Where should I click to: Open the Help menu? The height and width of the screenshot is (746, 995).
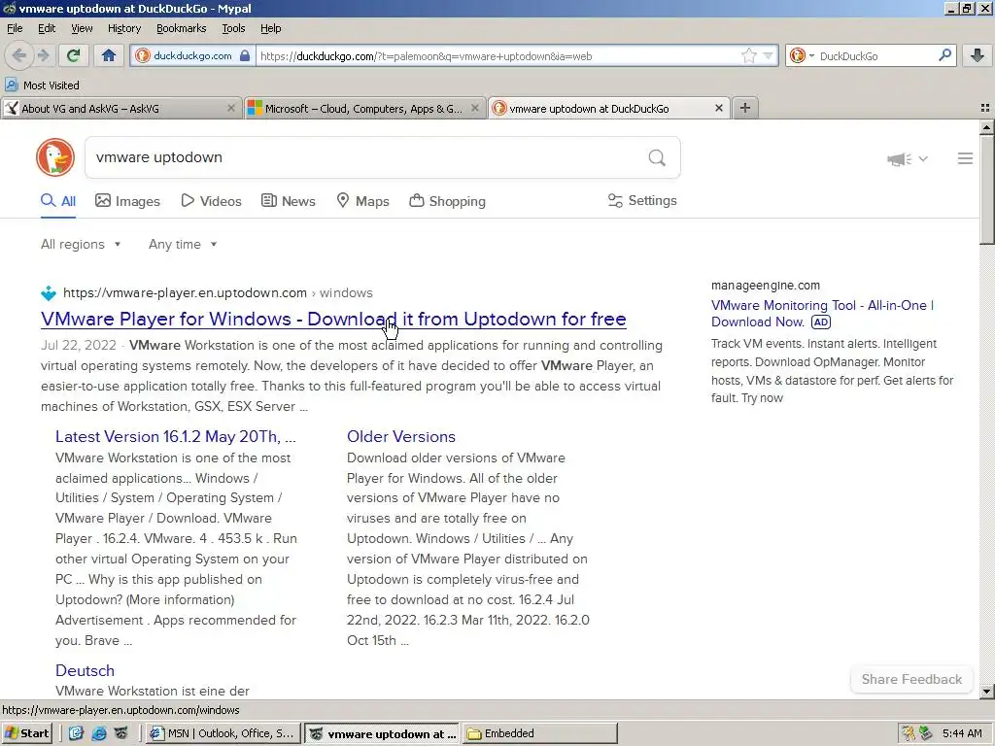[270, 28]
